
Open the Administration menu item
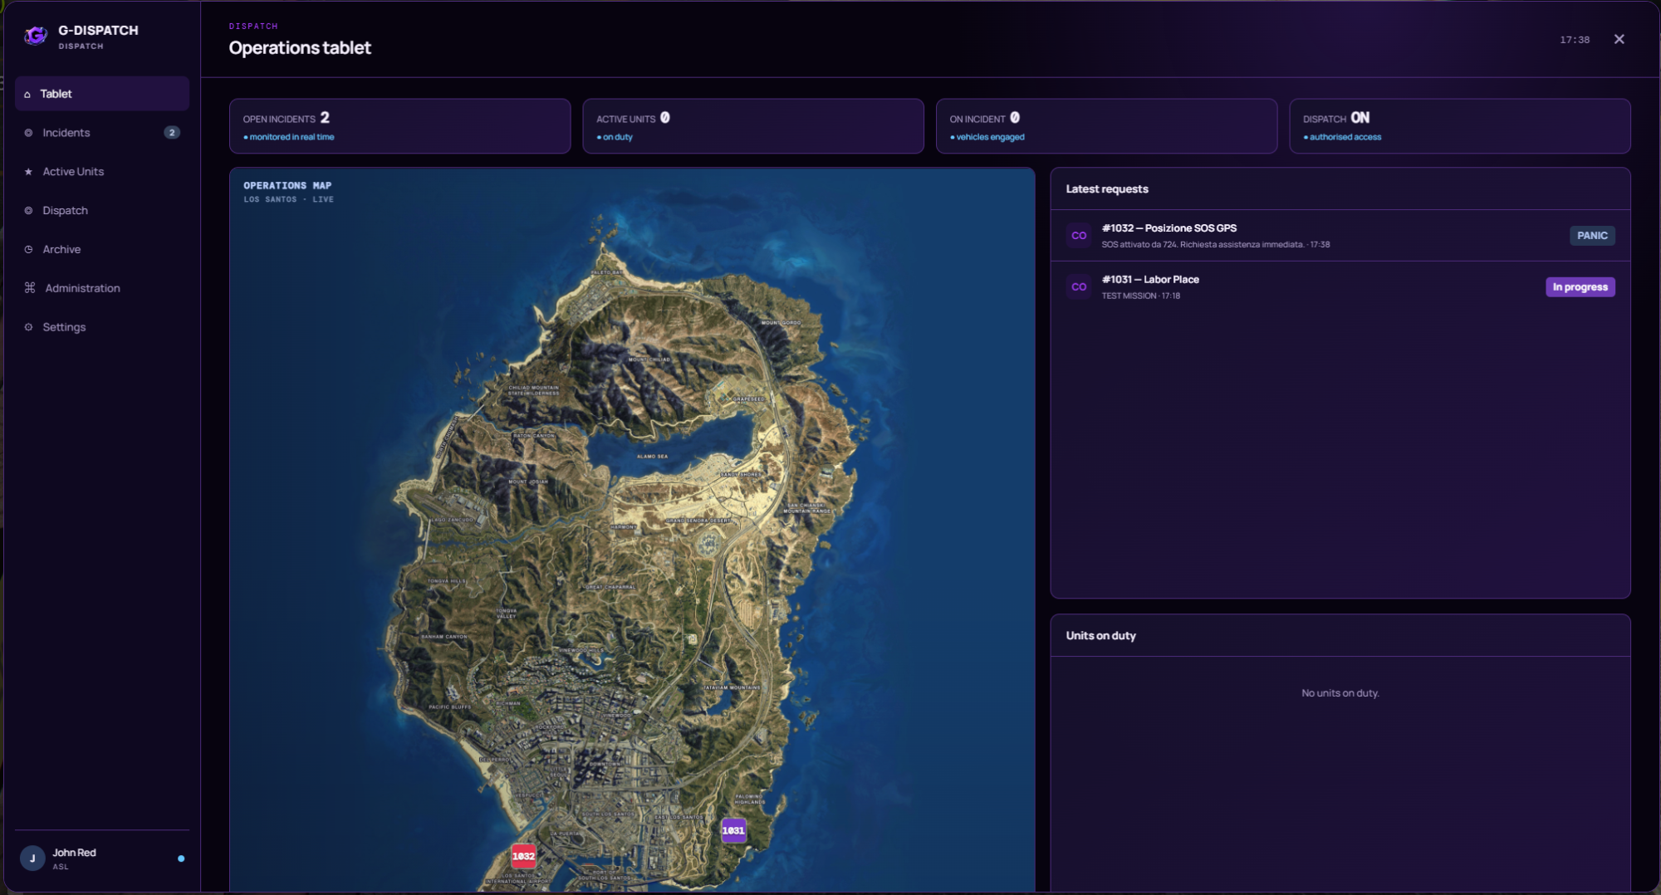pyautogui.click(x=102, y=288)
